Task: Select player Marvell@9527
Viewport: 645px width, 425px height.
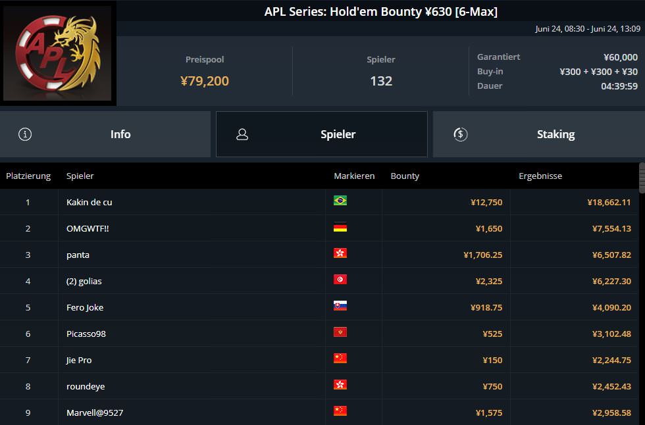Action: (x=95, y=413)
